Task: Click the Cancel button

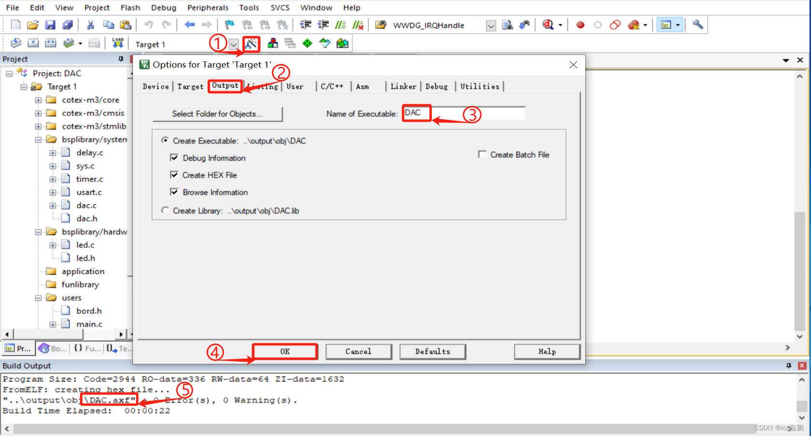Action: point(359,352)
